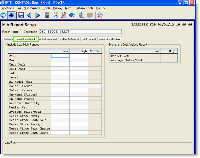Open the blue book icon

(x=72, y=15)
